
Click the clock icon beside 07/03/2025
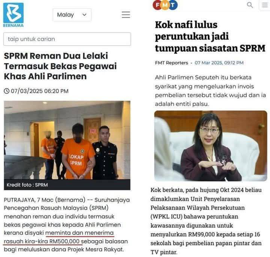coord(6,91)
